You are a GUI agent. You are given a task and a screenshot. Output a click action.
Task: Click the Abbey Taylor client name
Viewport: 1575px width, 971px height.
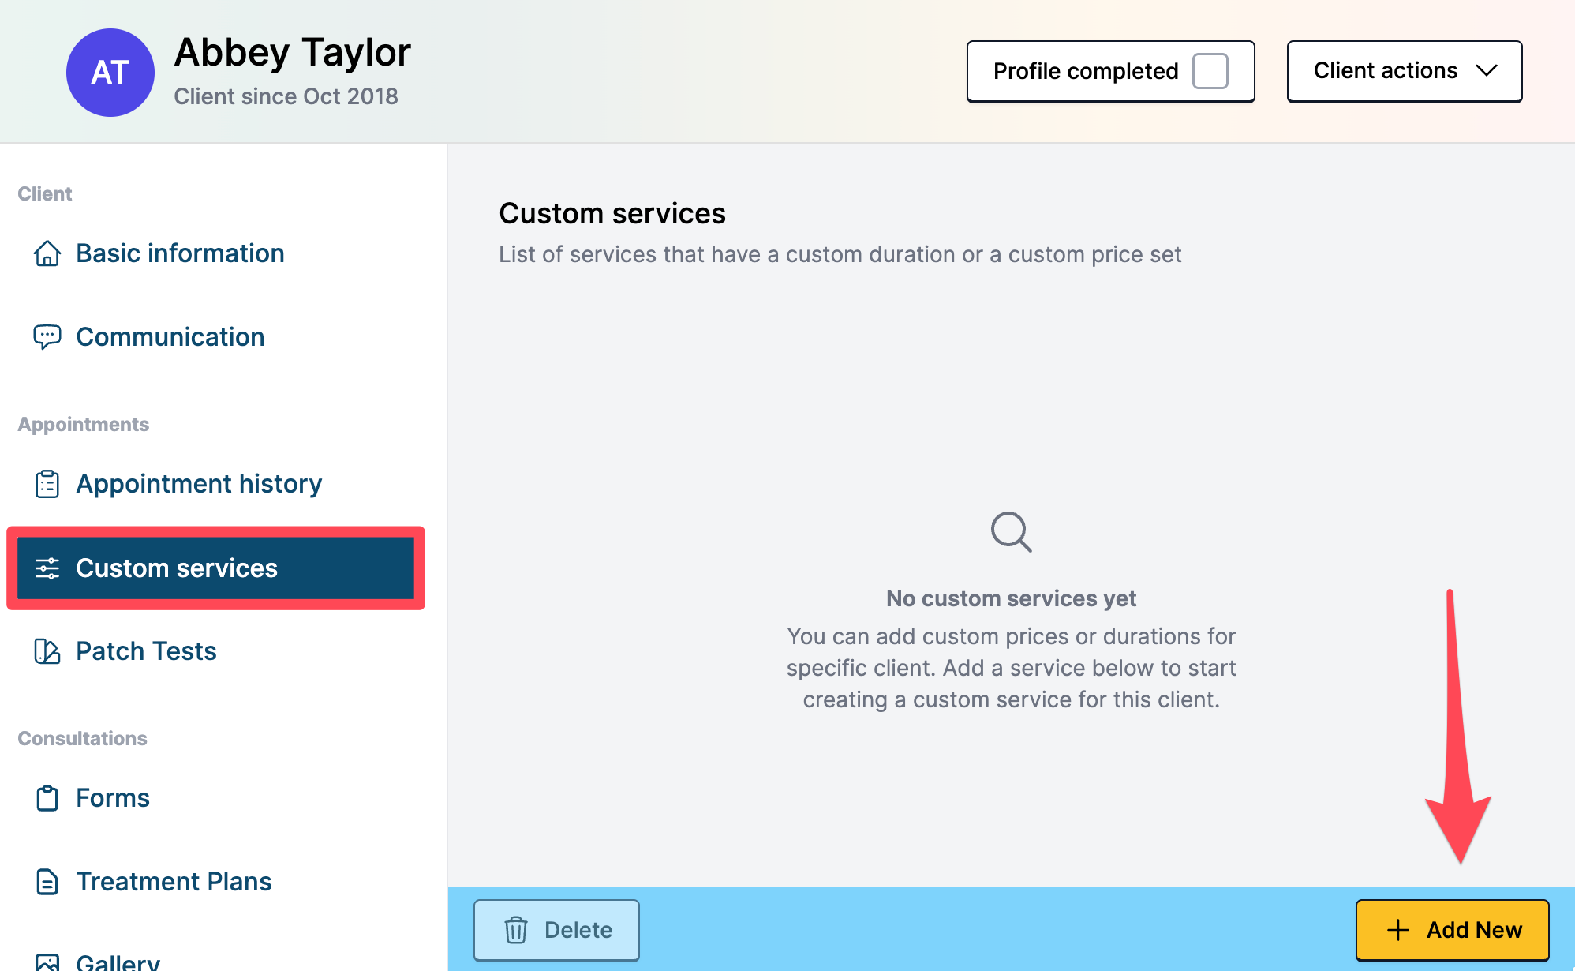pyautogui.click(x=293, y=52)
